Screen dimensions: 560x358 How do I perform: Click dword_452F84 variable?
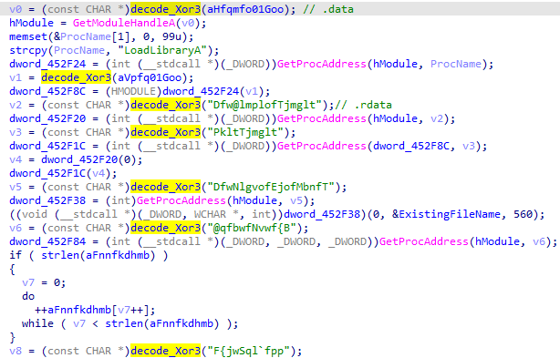pyautogui.click(x=47, y=241)
